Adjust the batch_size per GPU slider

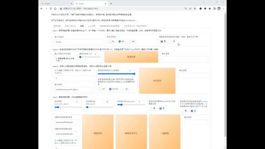131,105
